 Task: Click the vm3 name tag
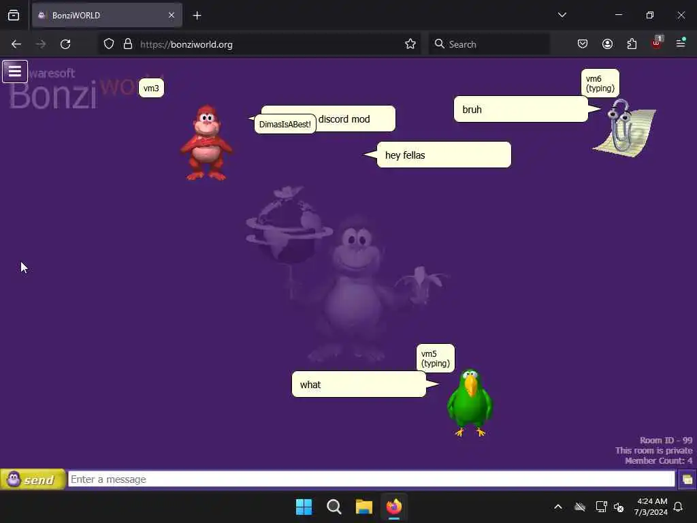(151, 88)
